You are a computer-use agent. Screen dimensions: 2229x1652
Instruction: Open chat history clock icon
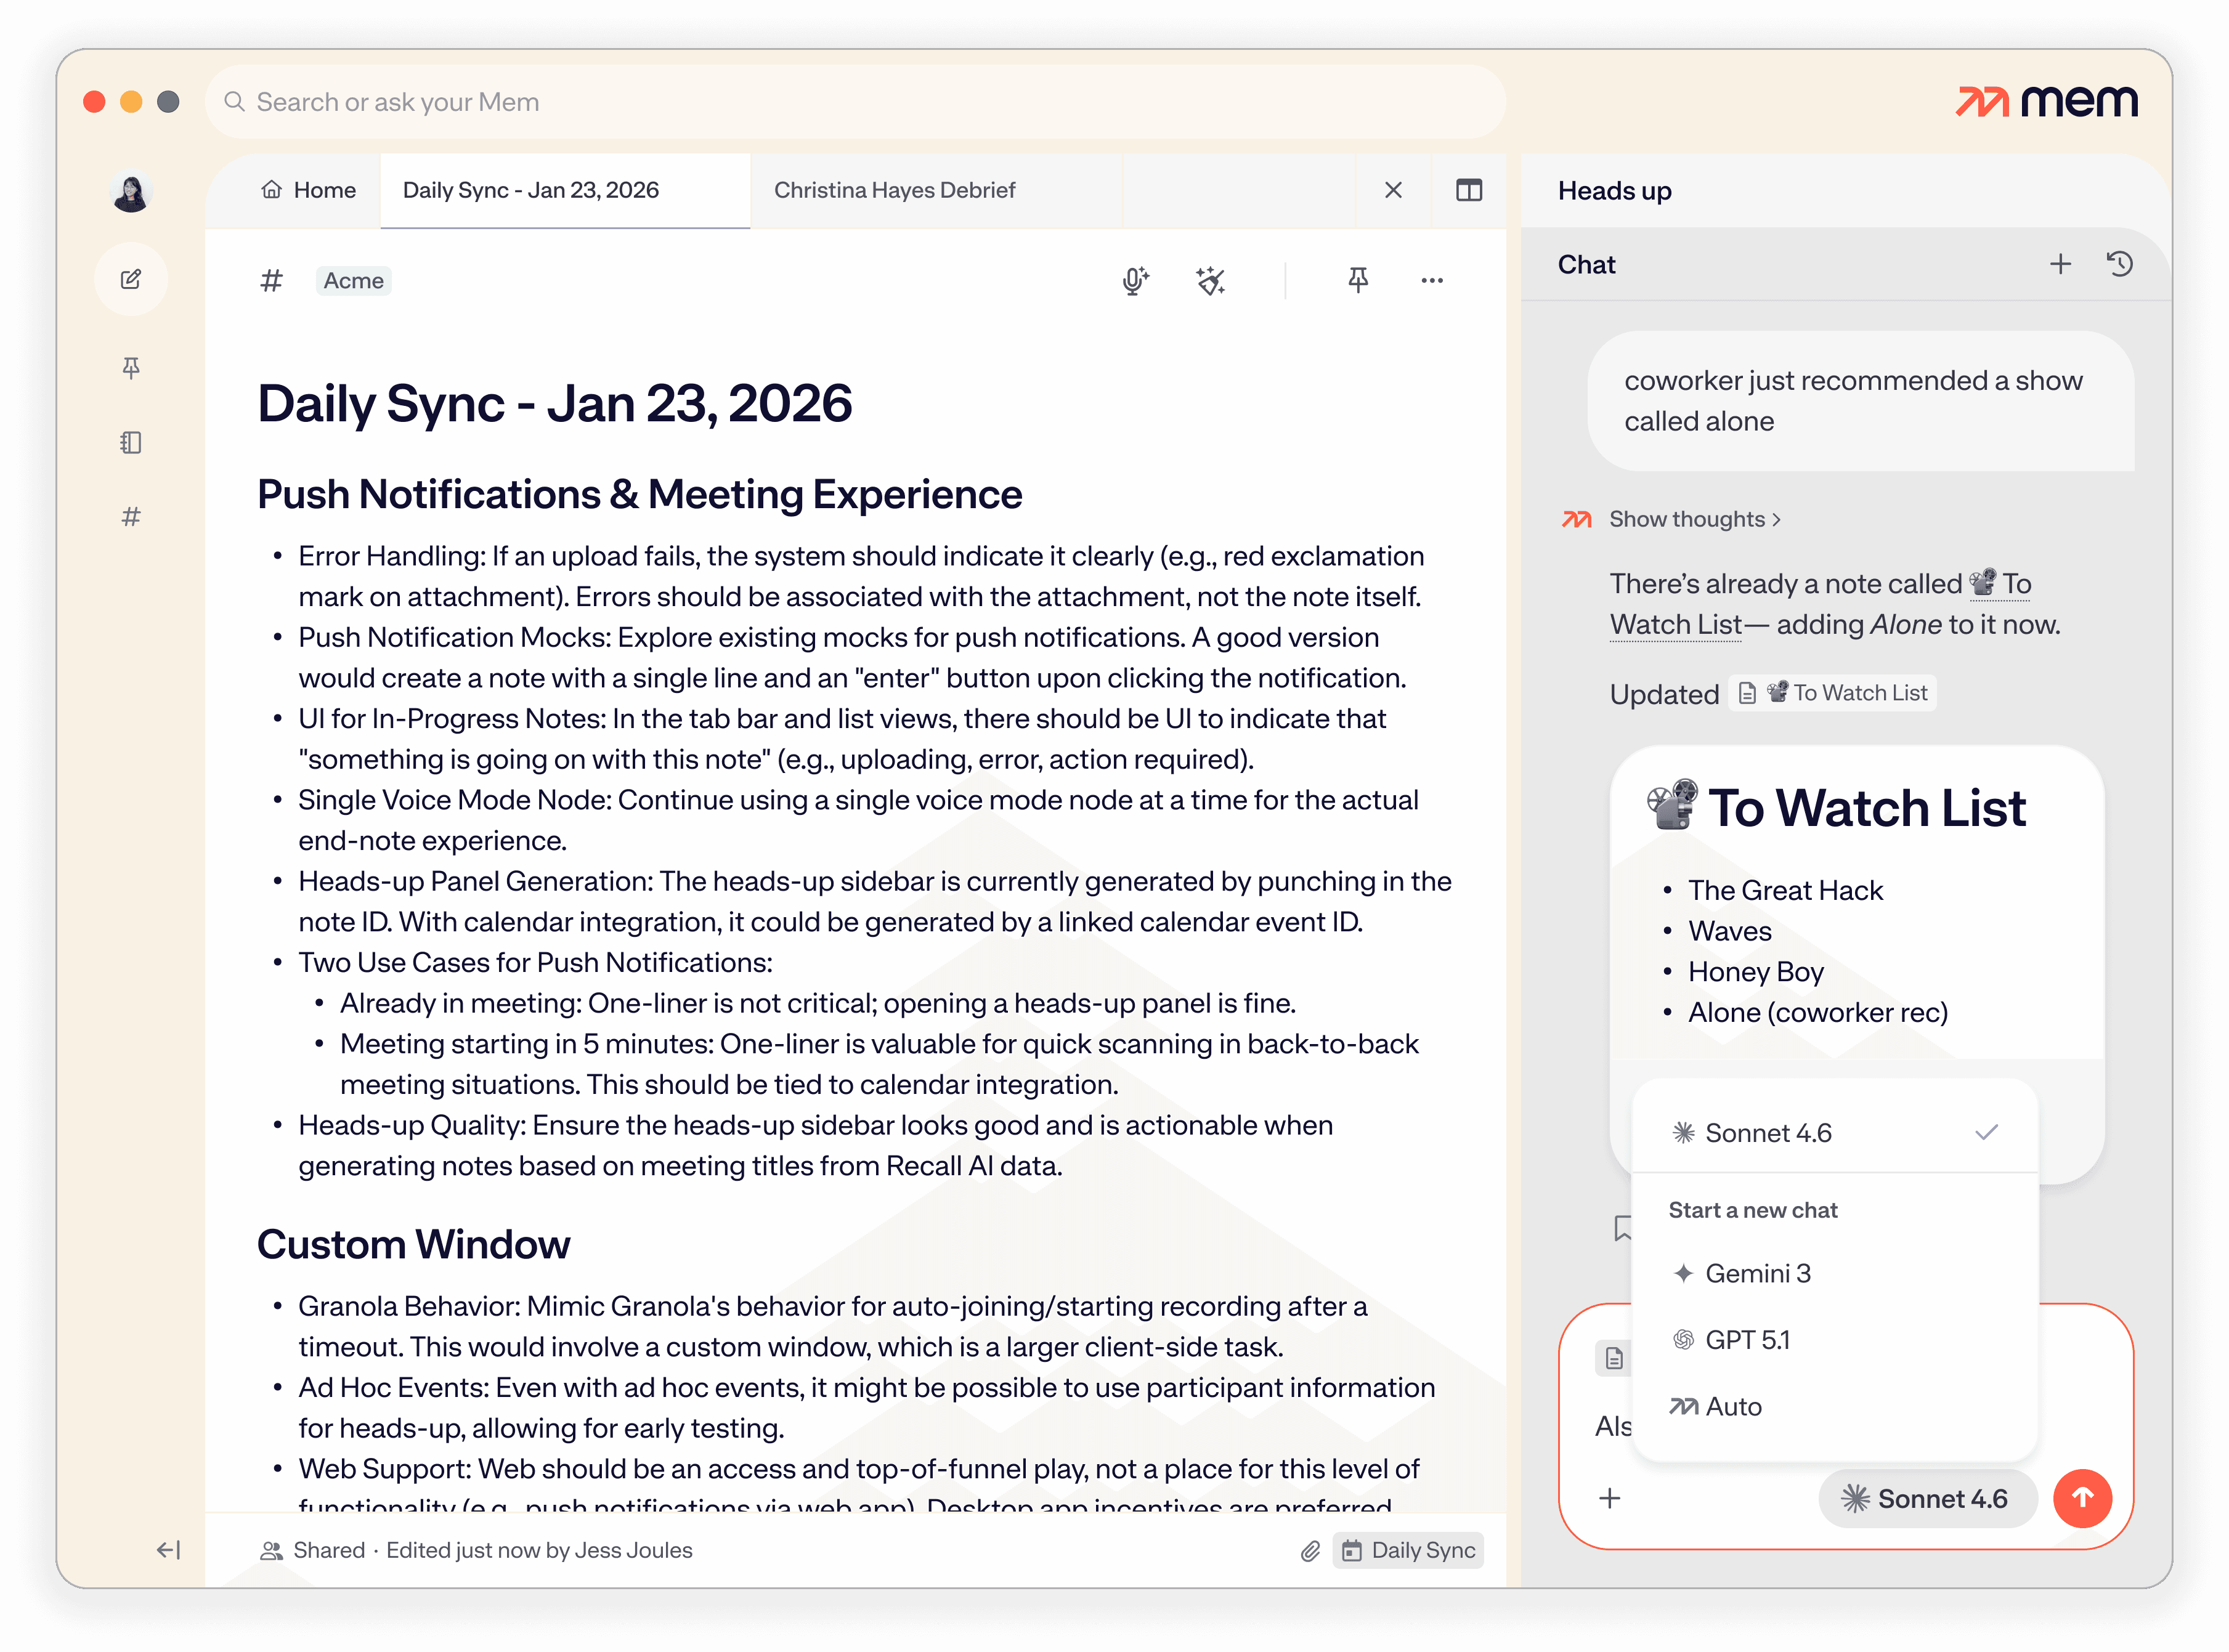tap(2120, 264)
